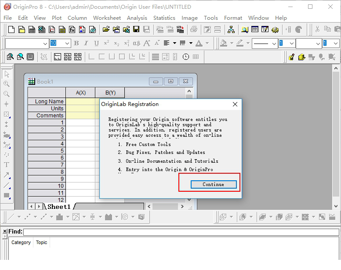The width and height of the screenshot is (341, 270).
Task: Select column header B(Y)
Action: point(110,93)
